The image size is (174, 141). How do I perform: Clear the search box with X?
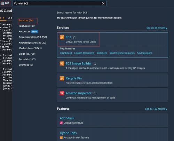[103, 3]
